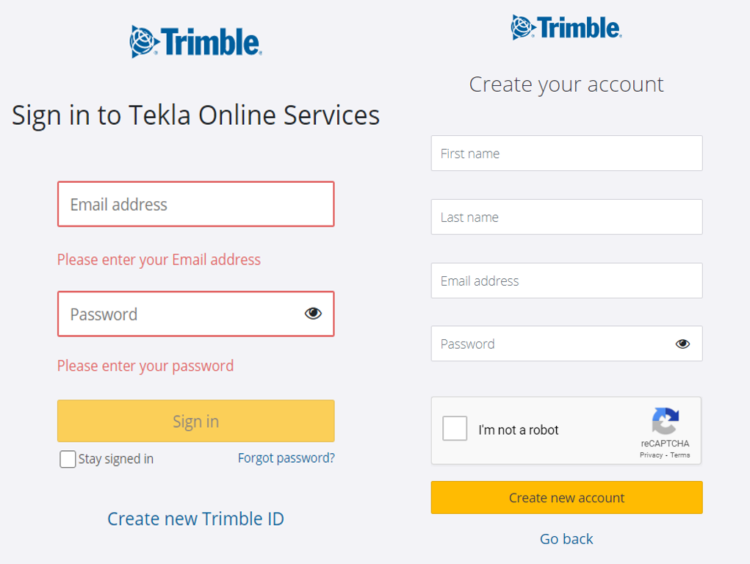Screen dimensions: 750x564
Task: Focus the sign-in Email address field
Action: (195, 204)
